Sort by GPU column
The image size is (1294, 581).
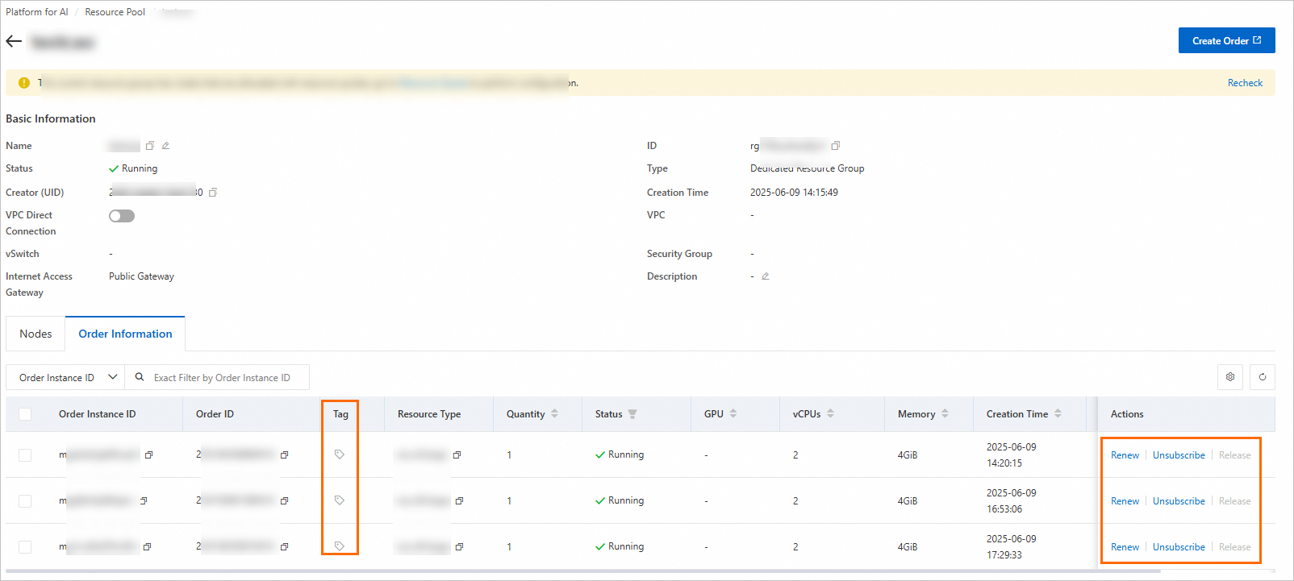click(x=733, y=414)
